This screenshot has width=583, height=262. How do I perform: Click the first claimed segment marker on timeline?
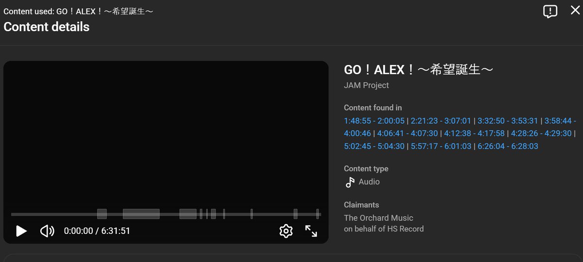[102, 214]
